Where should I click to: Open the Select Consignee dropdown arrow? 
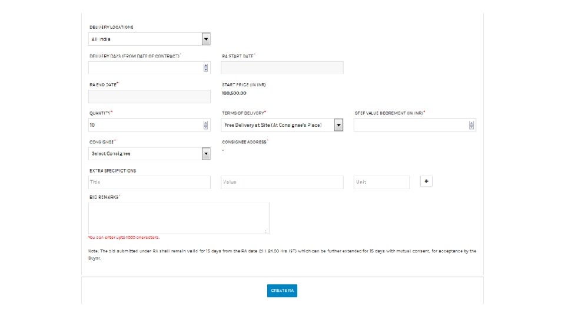pos(206,154)
